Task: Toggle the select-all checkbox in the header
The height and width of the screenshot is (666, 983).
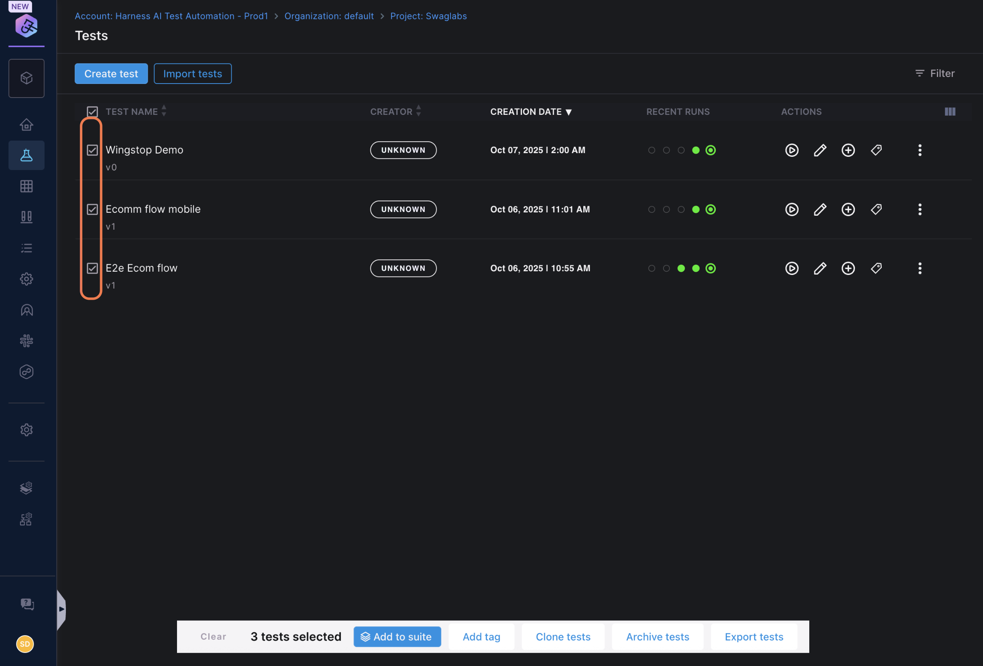Action: coord(92,111)
